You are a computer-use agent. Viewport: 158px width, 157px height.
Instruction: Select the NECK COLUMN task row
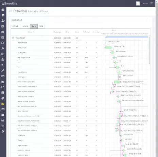click(56, 72)
